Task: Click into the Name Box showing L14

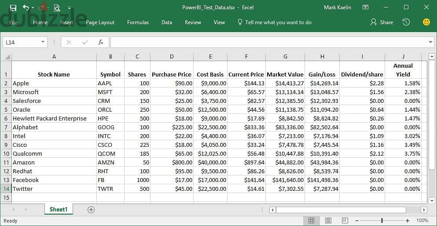Action: coord(22,42)
